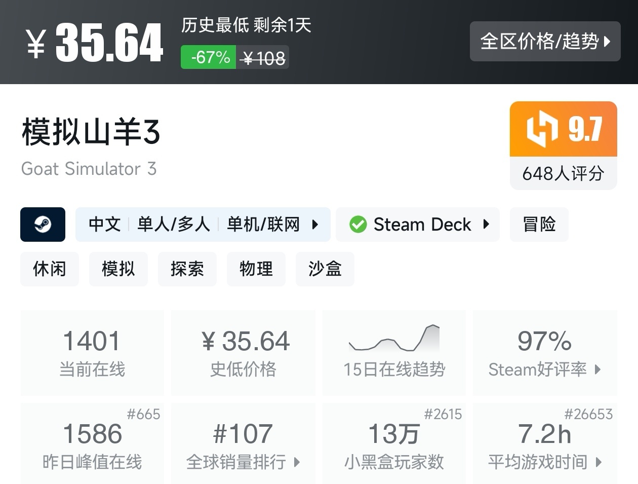The image size is (638, 484).
Task: Click the Steam platform logo icon
Action: (43, 224)
